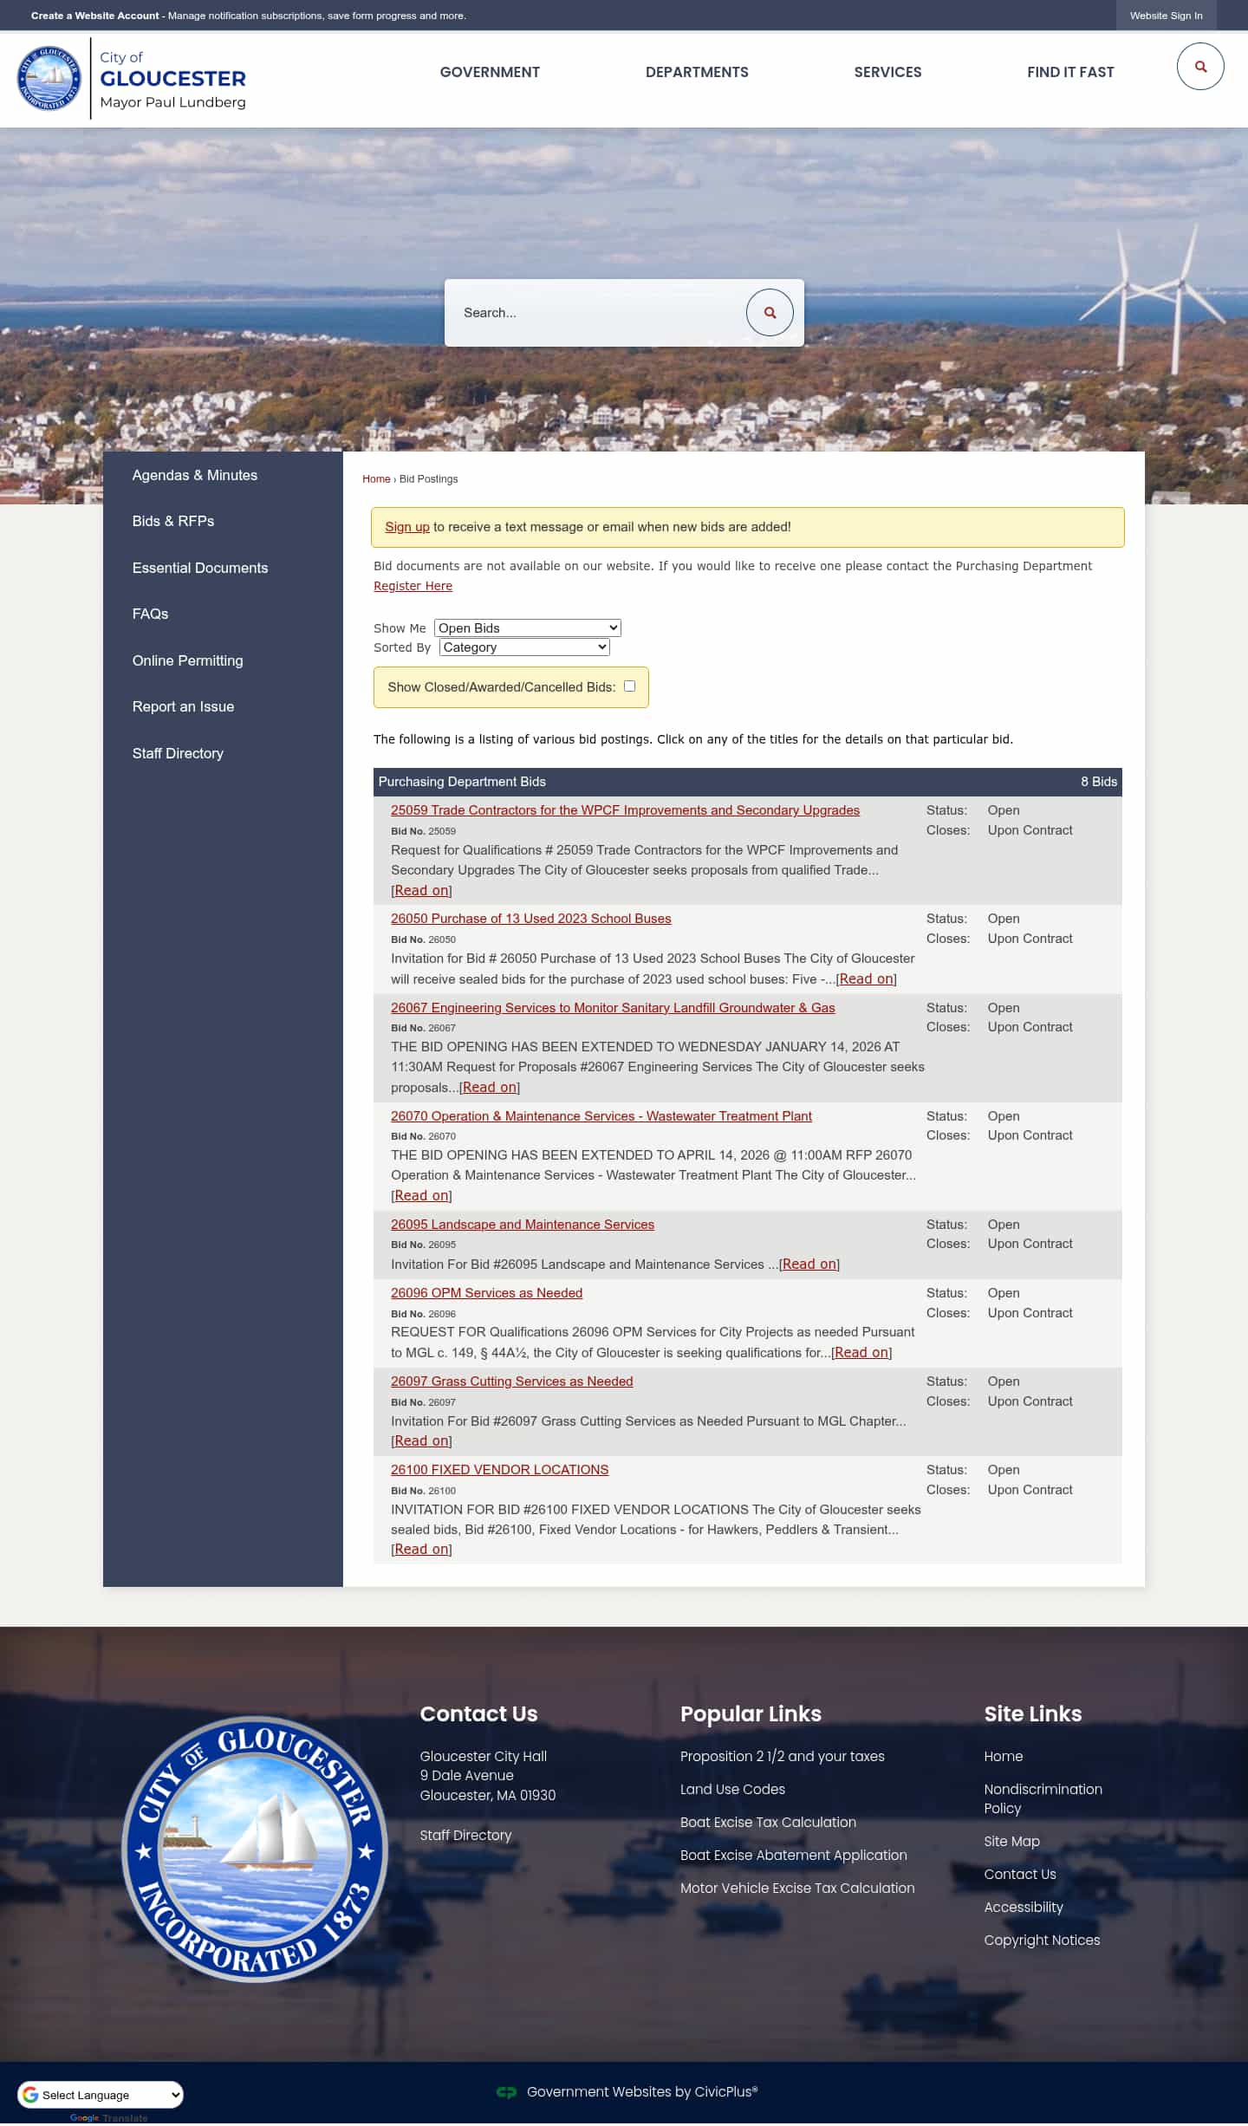Viewport: 1248px width, 2126px height.
Task: Click the Purchasing Department Bids header text
Action: coord(462,782)
